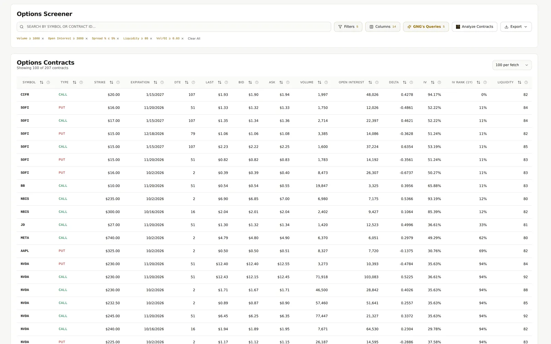Open the Export dropdown menu
Image resolution: width=551 pixels, height=344 pixels.
[x=516, y=27]
